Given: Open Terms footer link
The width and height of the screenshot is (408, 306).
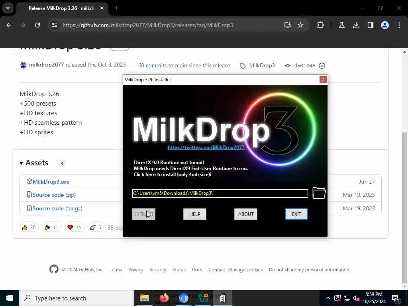Looking at the screenshot, I should tap(116, 270).
